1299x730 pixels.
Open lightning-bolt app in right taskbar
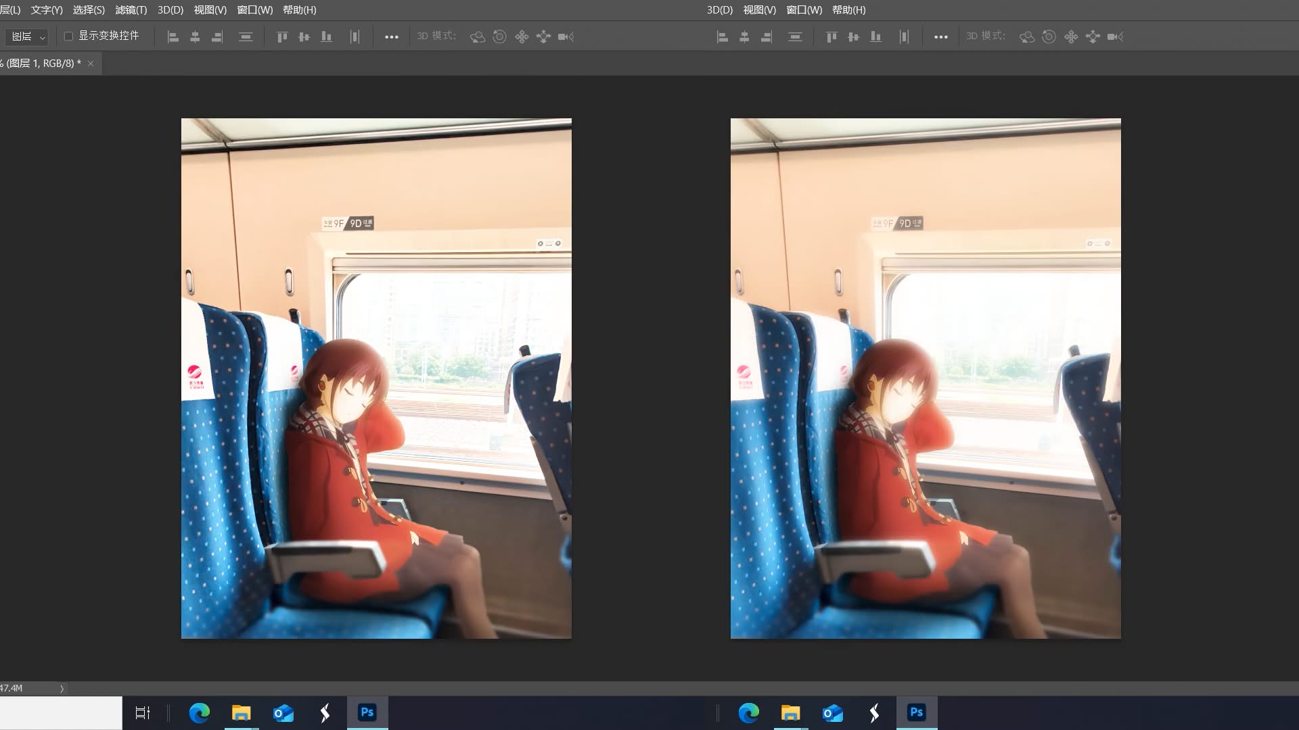(x=875, y=713)
